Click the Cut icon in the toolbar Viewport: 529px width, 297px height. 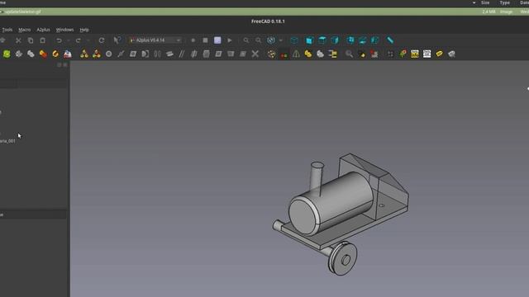[x=18, y=40]
